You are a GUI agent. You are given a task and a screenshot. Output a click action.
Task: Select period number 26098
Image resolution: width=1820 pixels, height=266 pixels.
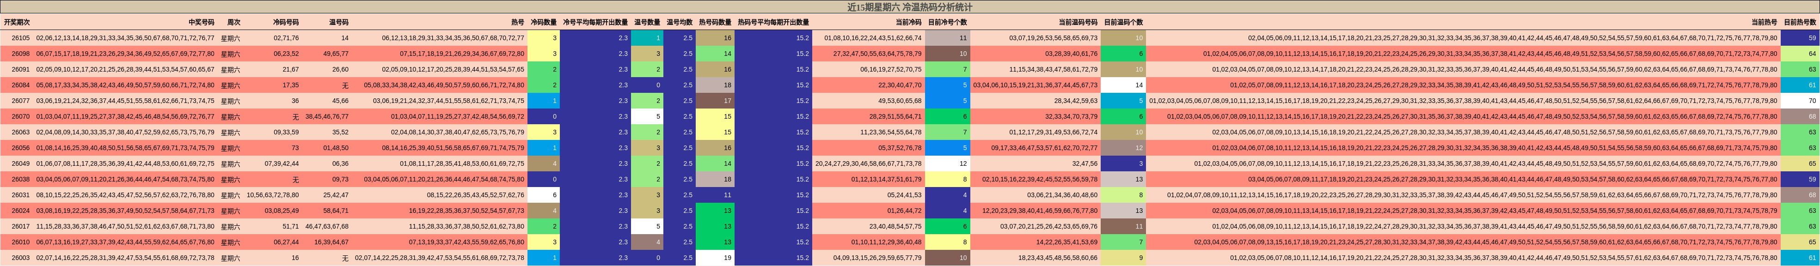pos(20,54)
